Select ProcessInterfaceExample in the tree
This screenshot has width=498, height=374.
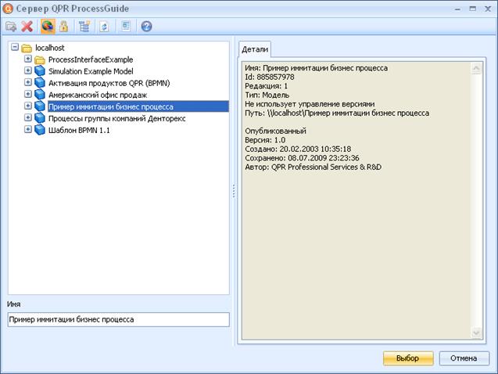(x=91, y=59)
